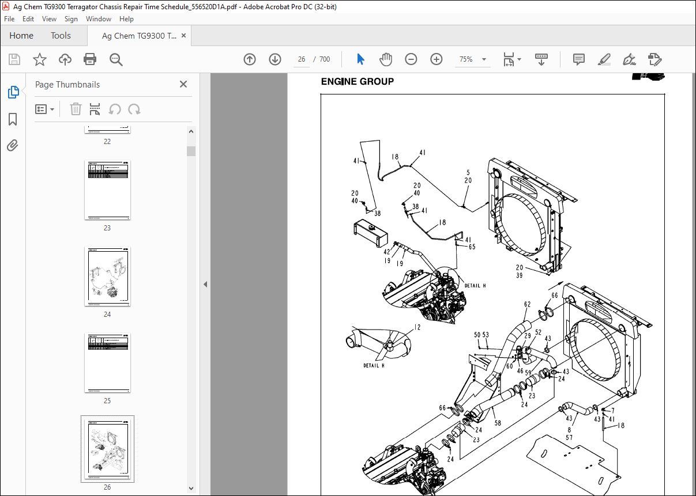Screen dimensions: 696x496
Task: Go to previous page arrow
Action: pyautogui.click(x=250, y=59)
